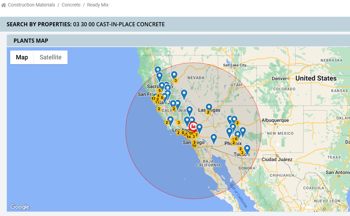Click the home icon in the breadcrumb
Viewport: 350px width, 216px height.
4,5
